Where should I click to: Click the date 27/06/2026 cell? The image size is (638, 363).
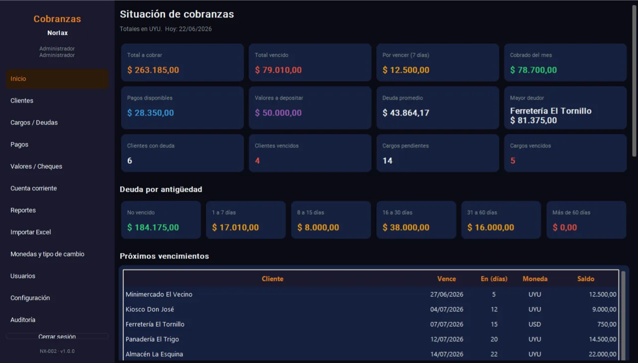click(447, 294)
